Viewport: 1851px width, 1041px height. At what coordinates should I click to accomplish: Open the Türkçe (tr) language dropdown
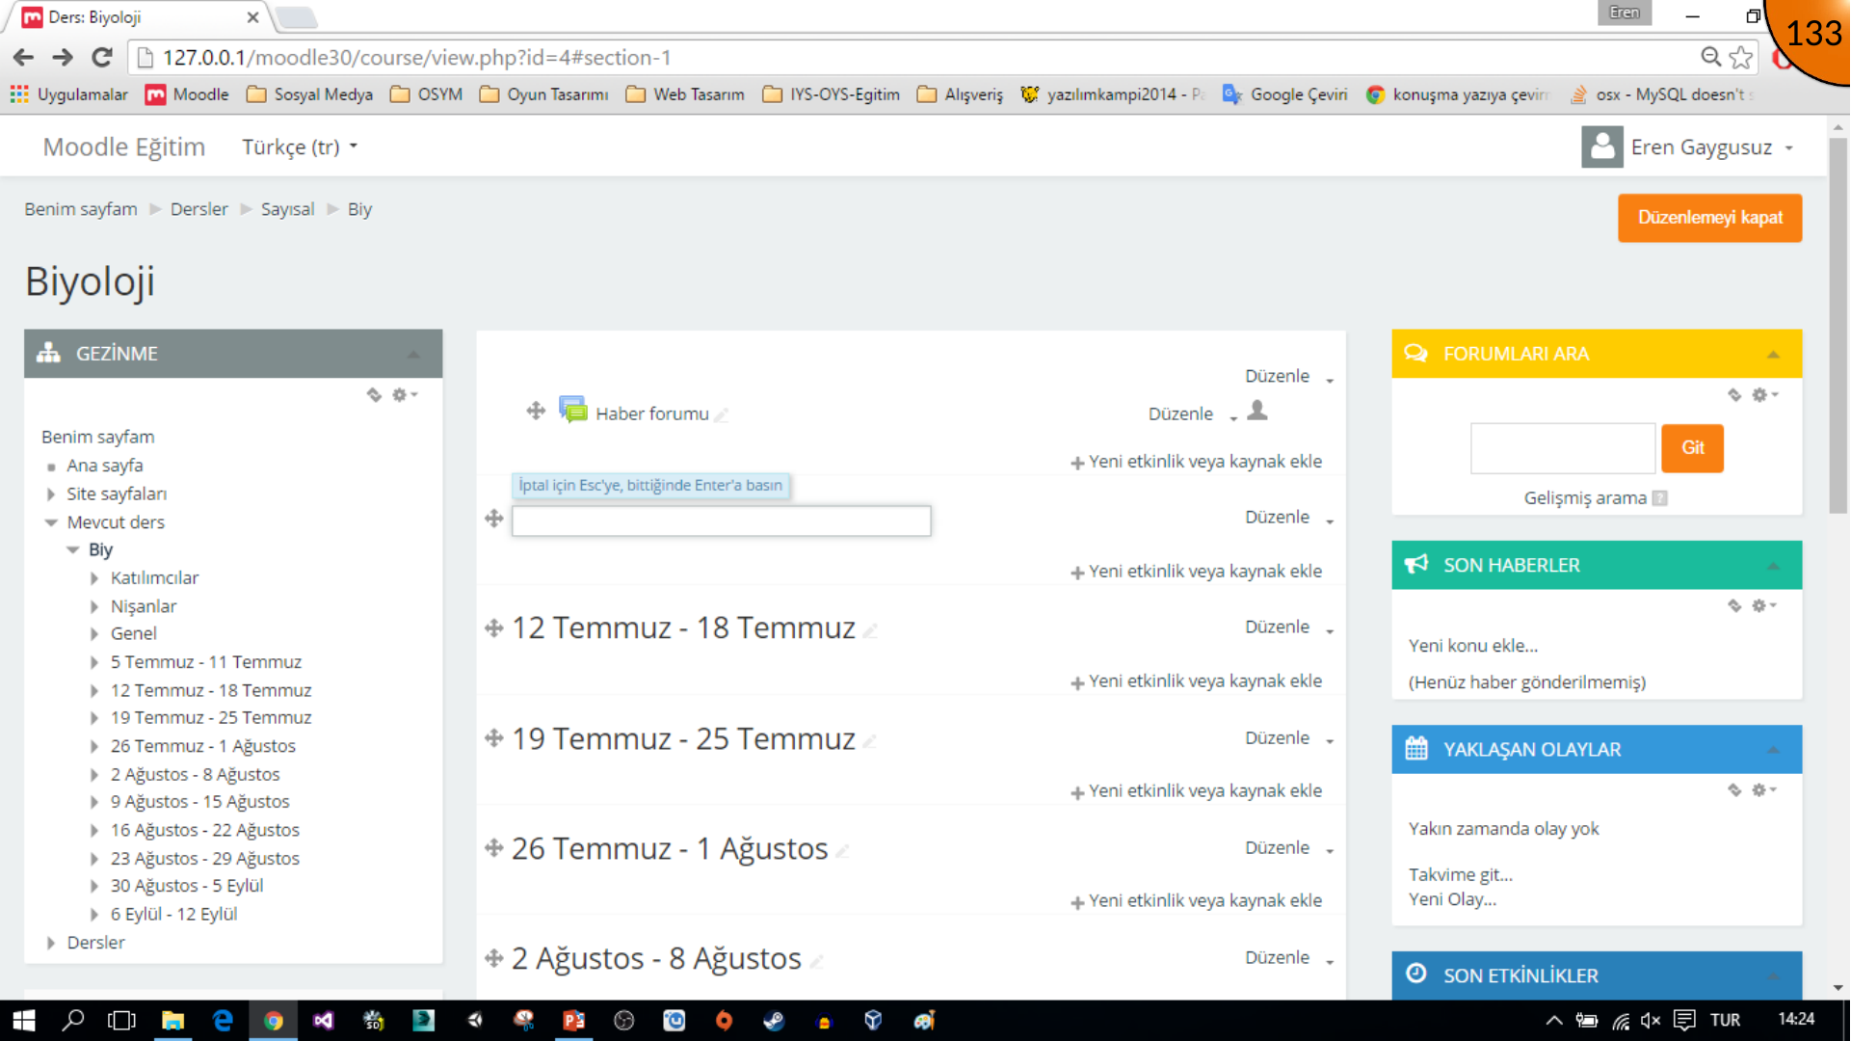point(300,147)
